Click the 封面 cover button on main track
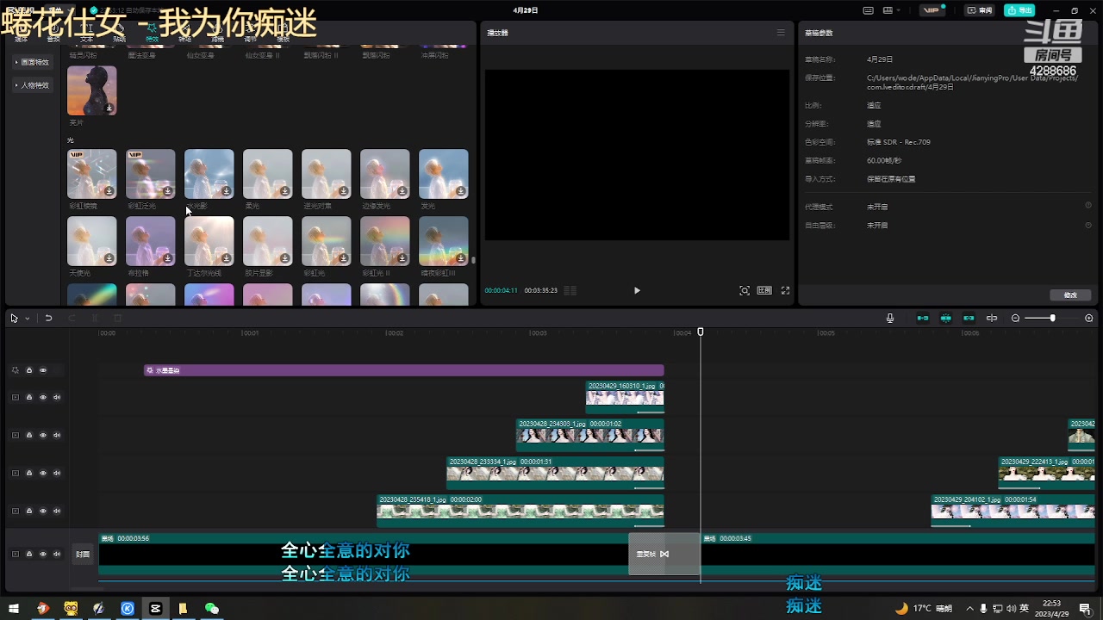The image size is (1103, 620). point(83,554)
